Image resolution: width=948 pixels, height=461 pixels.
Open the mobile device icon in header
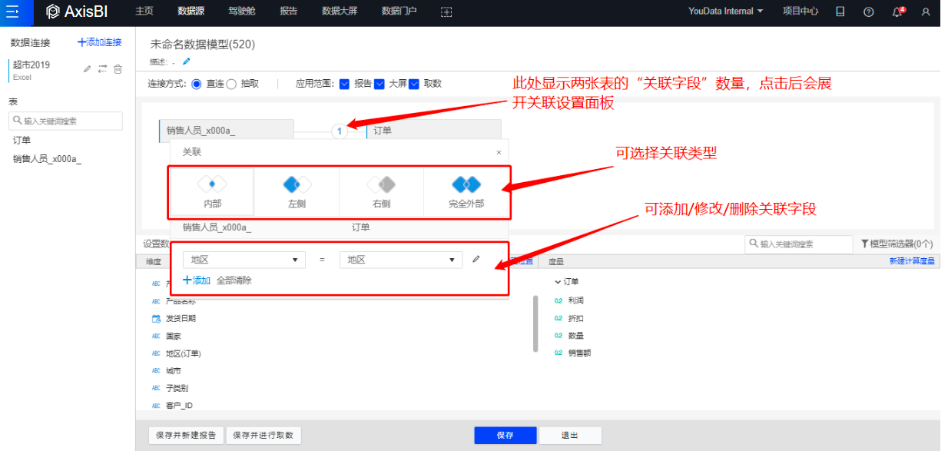click(x=840, y=12)
